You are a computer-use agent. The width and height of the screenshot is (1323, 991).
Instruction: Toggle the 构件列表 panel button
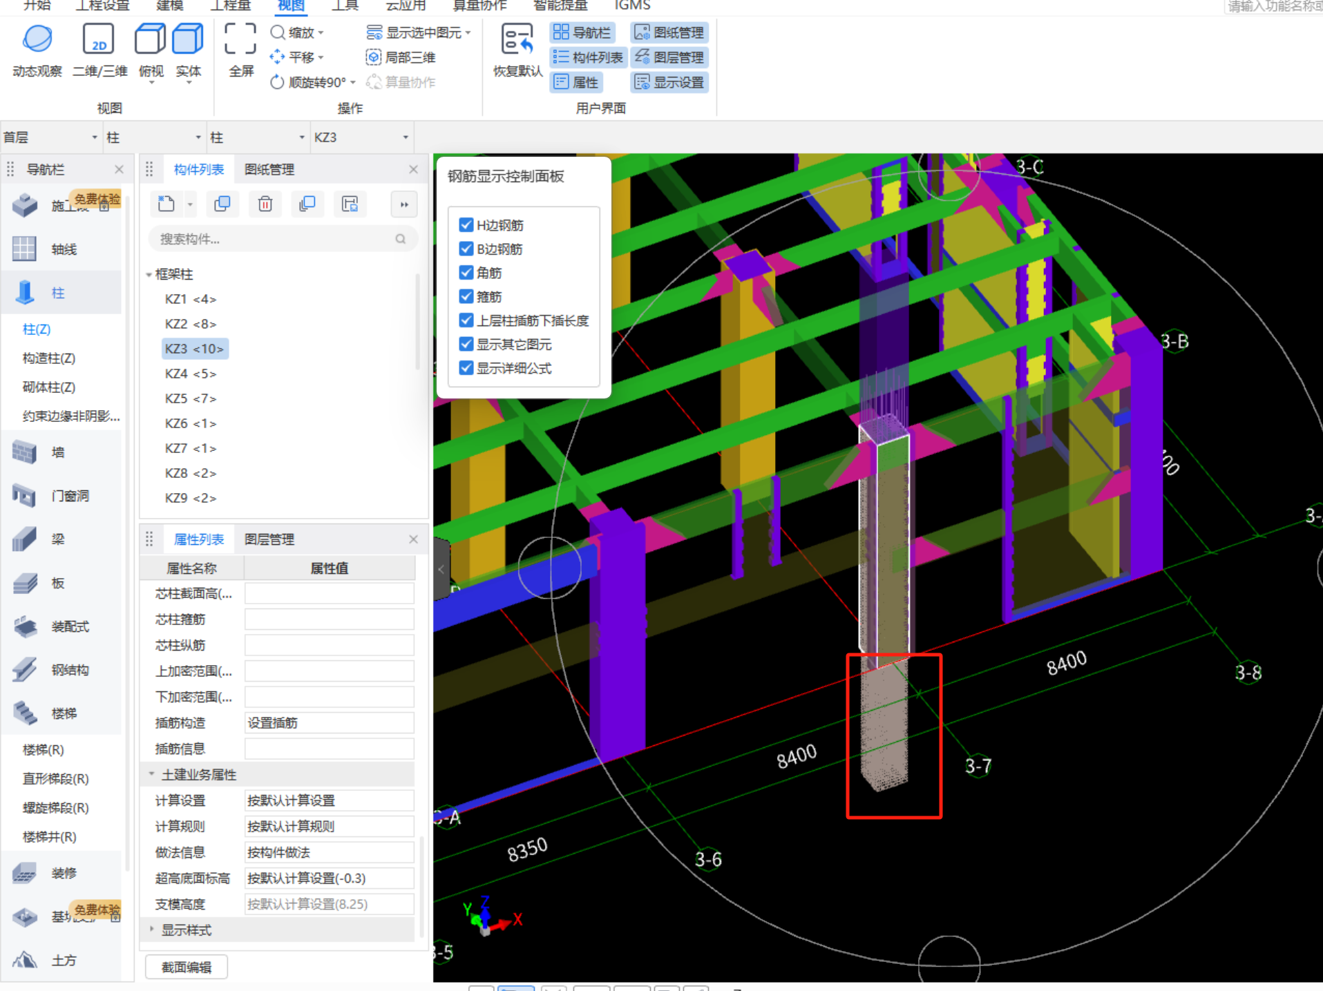(588, 57)
